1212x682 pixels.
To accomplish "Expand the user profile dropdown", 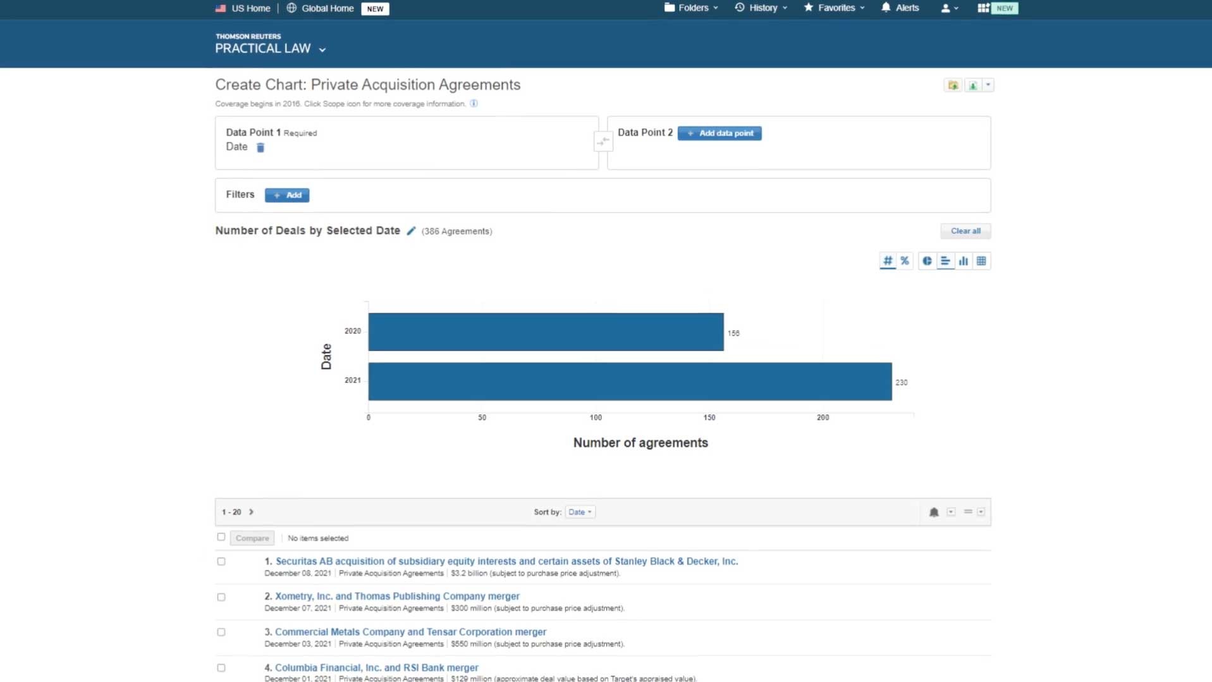I will pos(949,8).
